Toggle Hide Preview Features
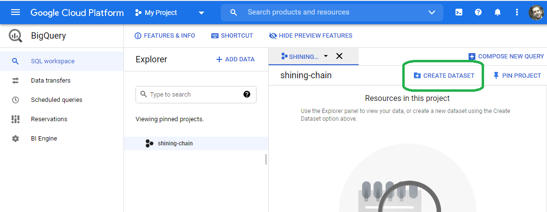The height and width of the screenshot is (212, 547). (x=310, y=36)
